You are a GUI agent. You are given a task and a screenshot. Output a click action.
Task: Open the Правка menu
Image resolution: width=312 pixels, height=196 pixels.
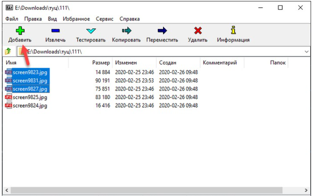tap(33, 19)
